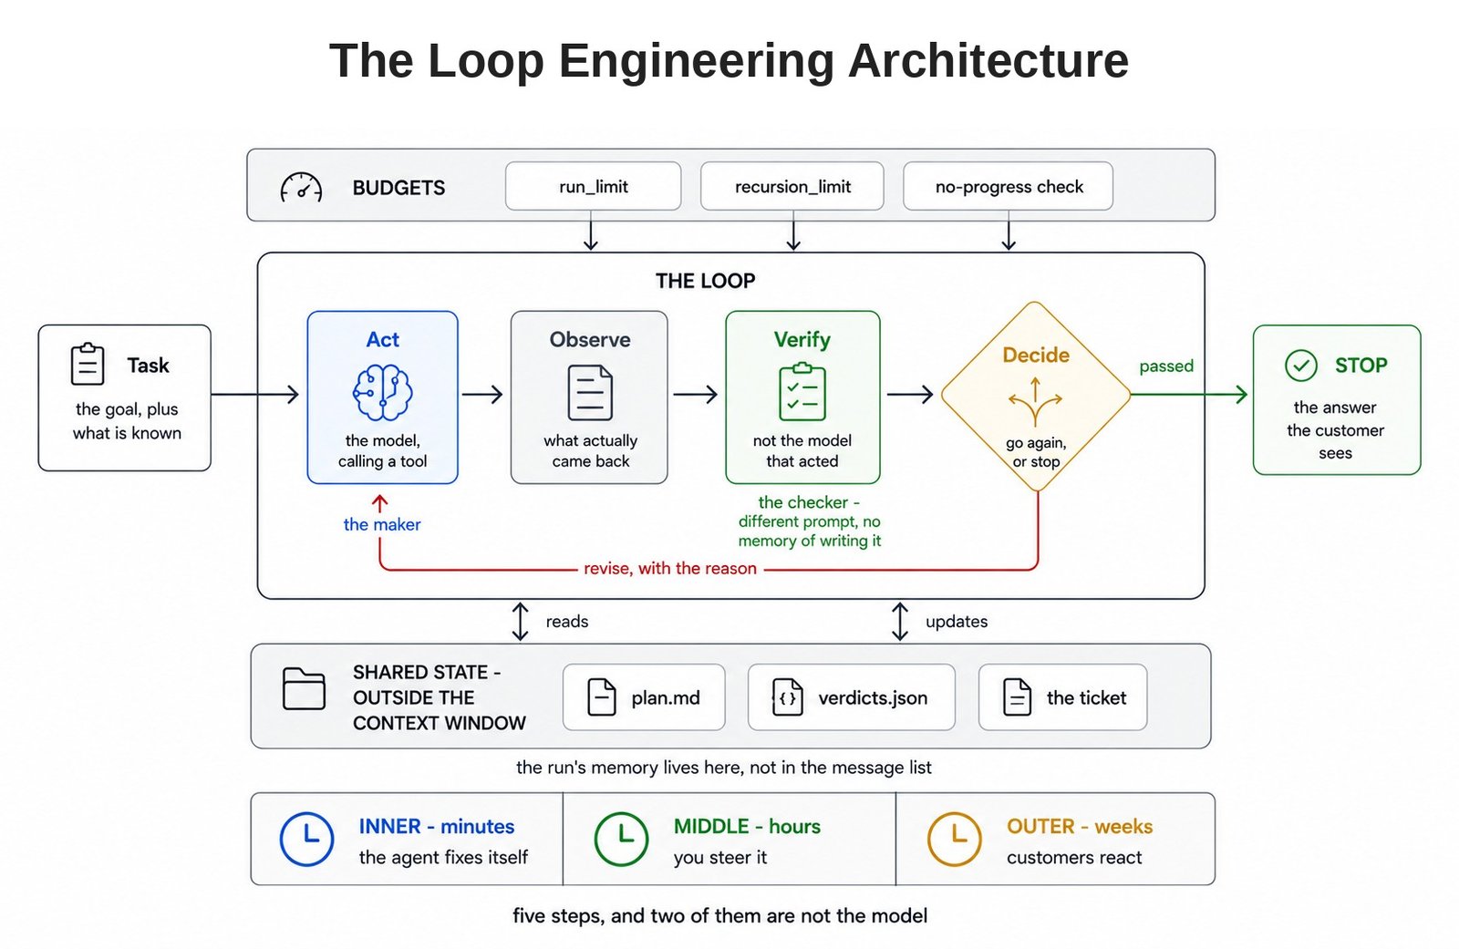
Task: Click the Task heading
Action: point(148,366)
